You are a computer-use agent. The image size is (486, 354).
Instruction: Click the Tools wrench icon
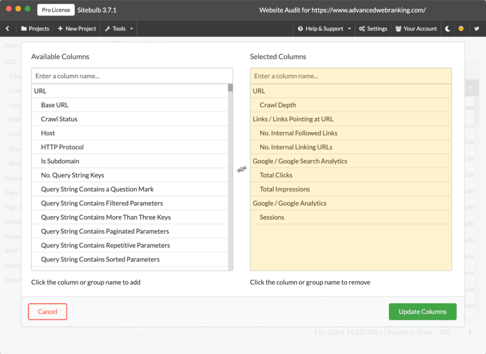[108, 28]
